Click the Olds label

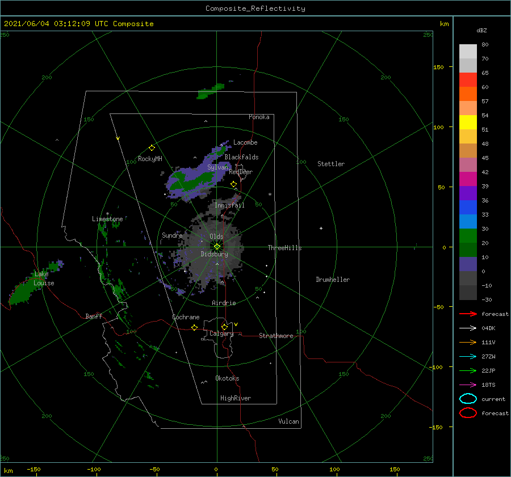(x=216, y=237)
